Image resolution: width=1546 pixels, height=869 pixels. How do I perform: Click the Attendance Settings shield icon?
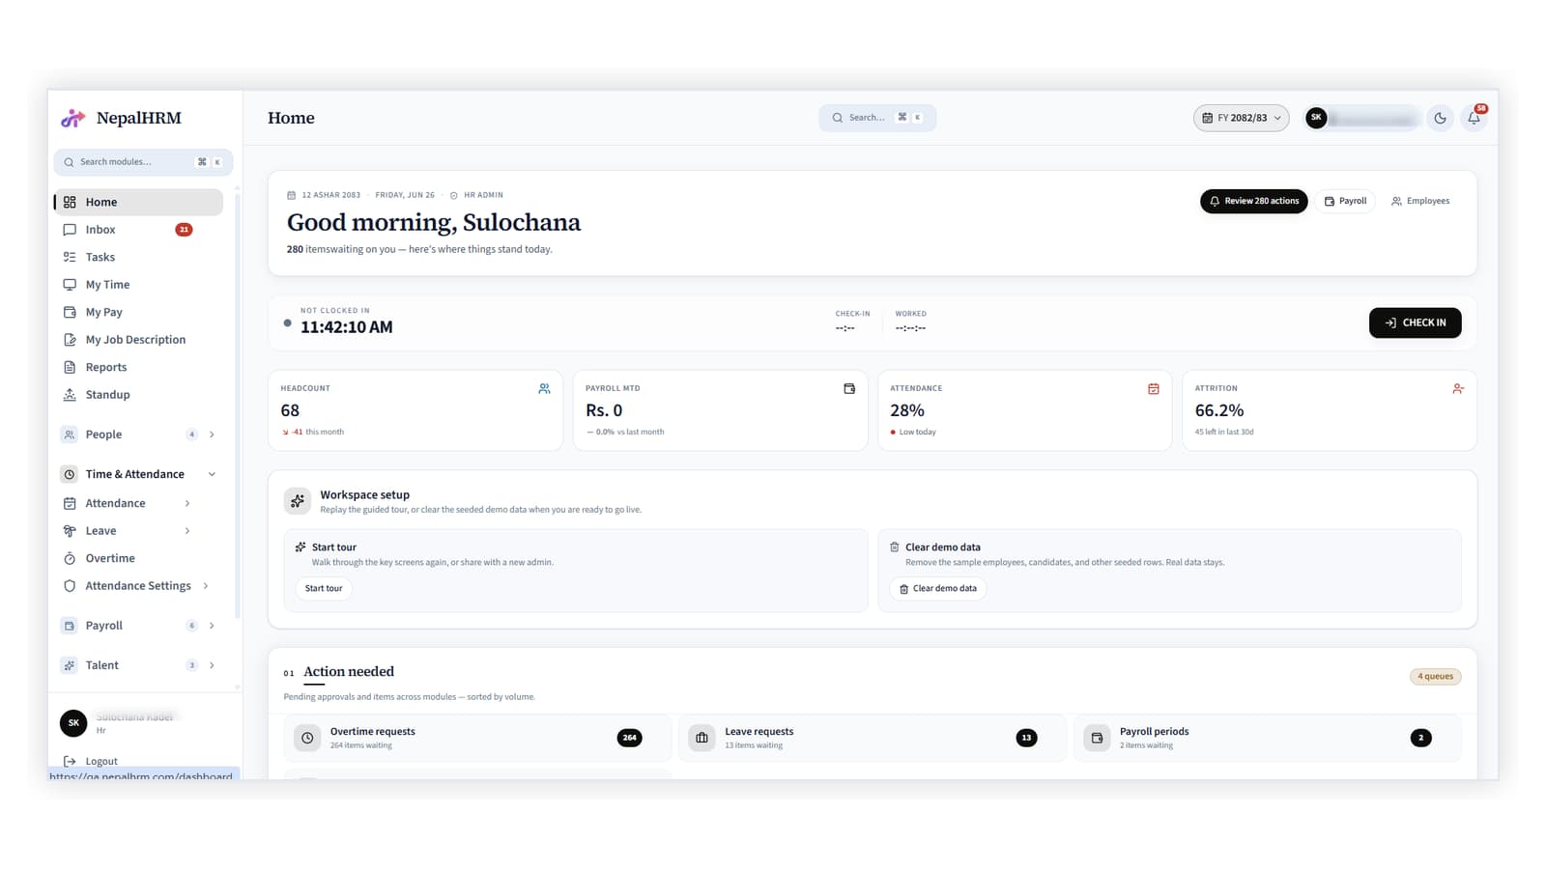[70, 586]
